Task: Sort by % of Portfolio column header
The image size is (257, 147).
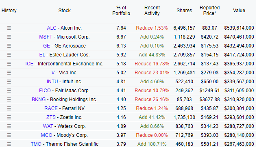Action: pyautogui.click(x=121, y=11)
